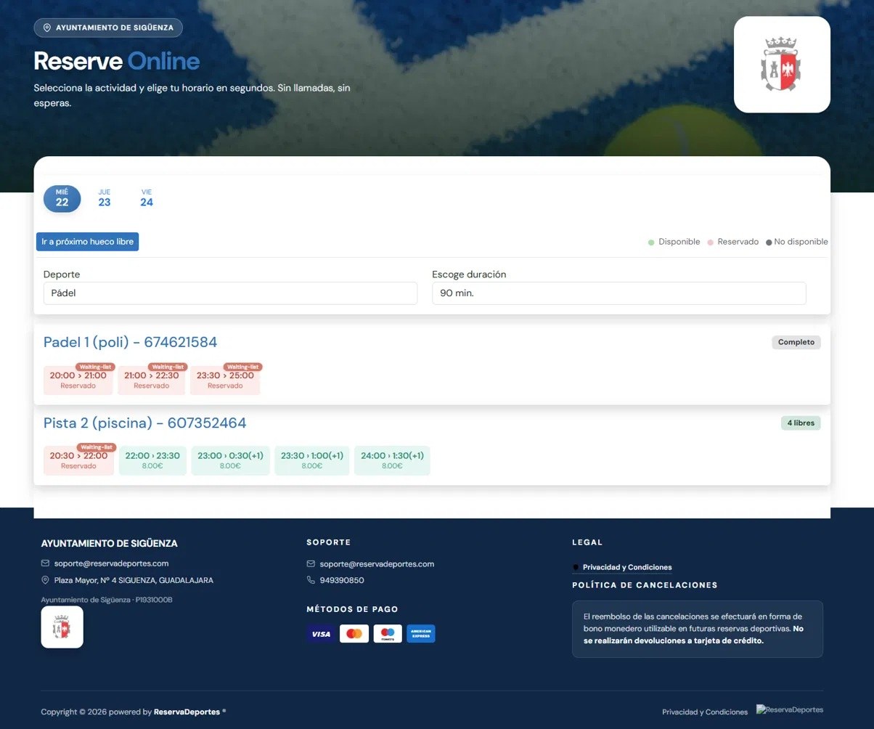The image size is (874, 729).
Task: Open the duration dropdown showing 90 min.
Action: point(618,293)
